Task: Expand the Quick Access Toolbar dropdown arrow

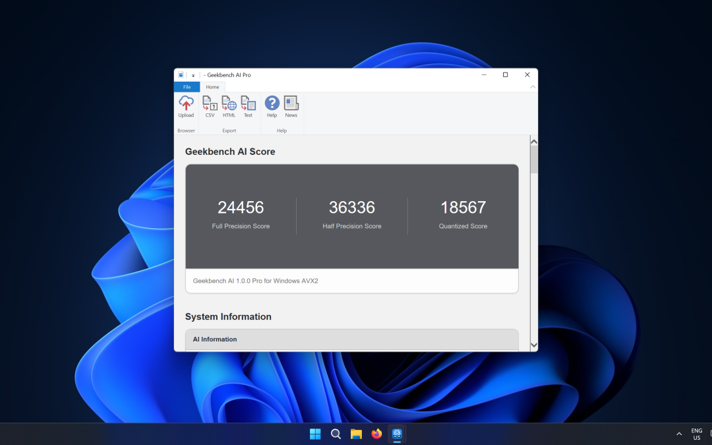Action: [193, 76]
